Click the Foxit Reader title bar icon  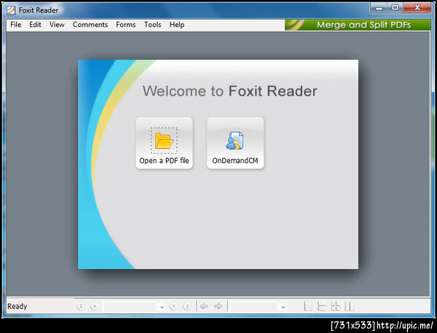tap(11, 10)
